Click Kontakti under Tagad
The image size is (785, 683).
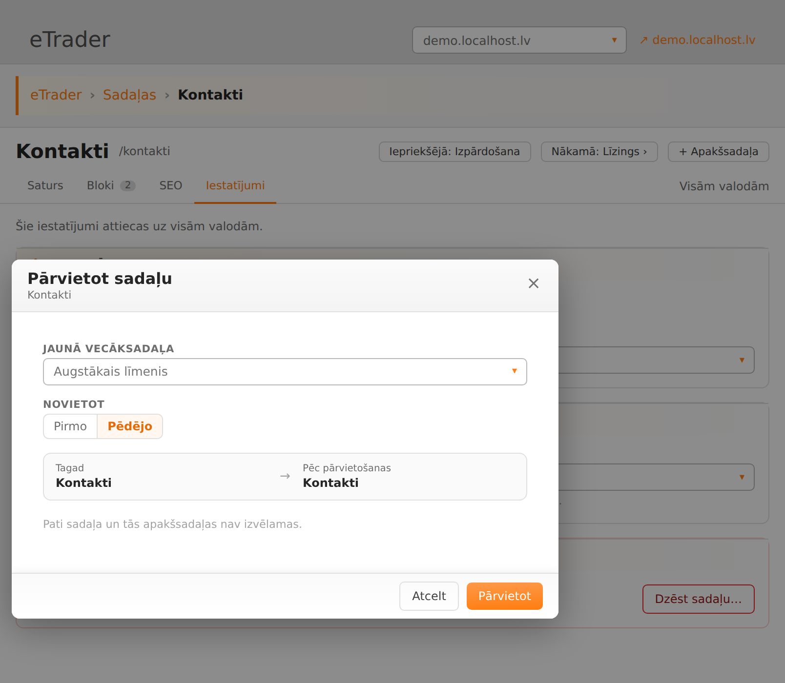84,483
